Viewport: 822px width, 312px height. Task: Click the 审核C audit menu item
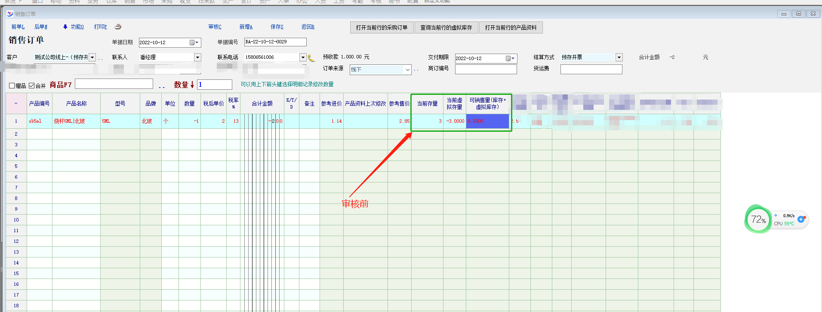215,27
